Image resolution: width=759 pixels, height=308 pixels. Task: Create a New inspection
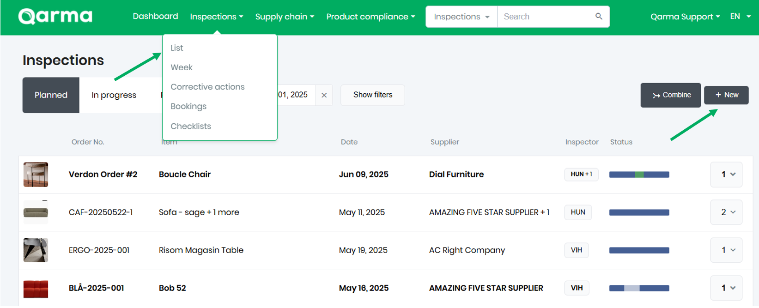pyautogui.click(x=726, y=95)
